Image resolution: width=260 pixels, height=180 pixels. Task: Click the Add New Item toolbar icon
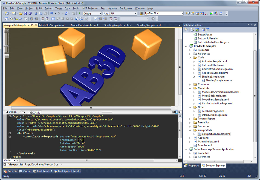point(14,13)
